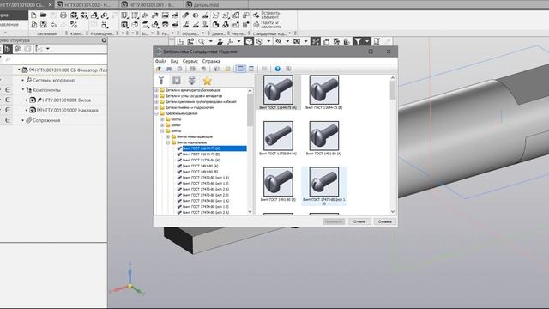This screenshot has height=309, width=549.
Task: Click the binoculars search icon in library toolbar
Action: click(x=169, y=69)
